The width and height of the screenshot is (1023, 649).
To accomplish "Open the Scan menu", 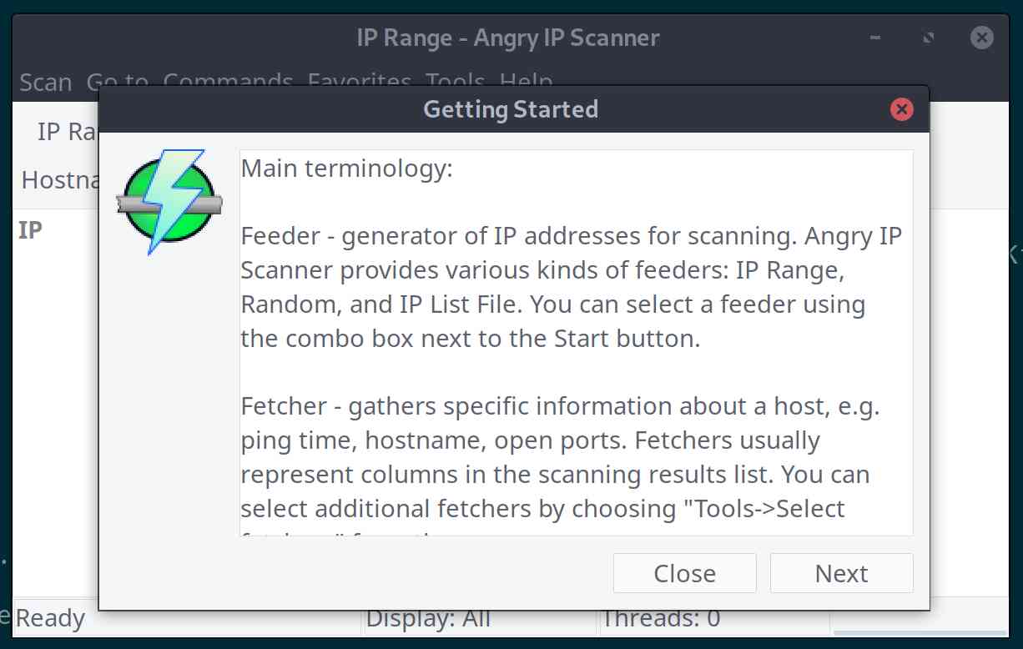I will 45,82.
